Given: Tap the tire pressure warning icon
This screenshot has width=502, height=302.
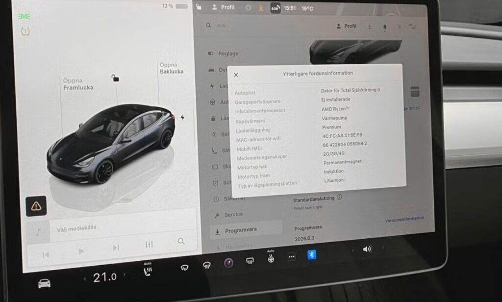Looking at the screenshot, I should point(25,31).
